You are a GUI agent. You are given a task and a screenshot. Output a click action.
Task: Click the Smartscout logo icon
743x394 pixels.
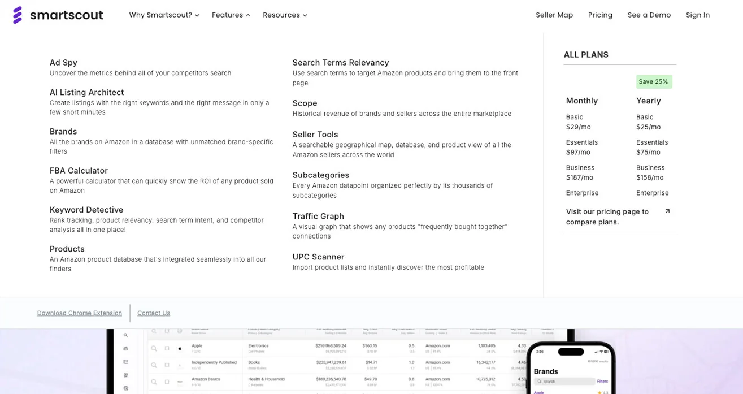[18, 15]
